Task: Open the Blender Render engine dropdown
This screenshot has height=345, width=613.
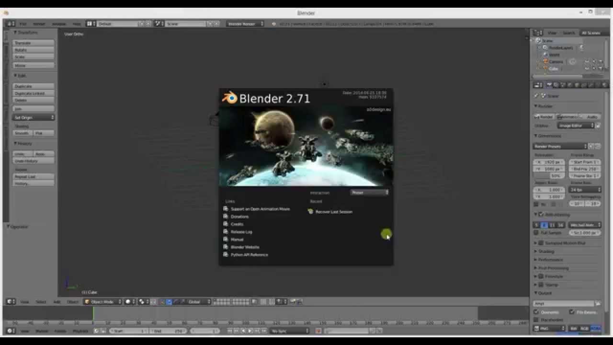Action: 245,23
